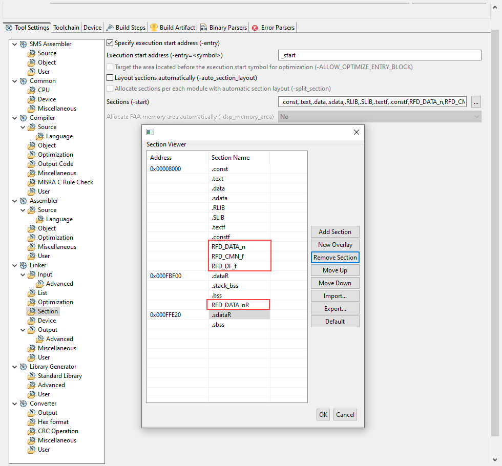This screenshot has width=502, height=466.
Task: Select the Library Generator category icon
Action: [24, 367]
